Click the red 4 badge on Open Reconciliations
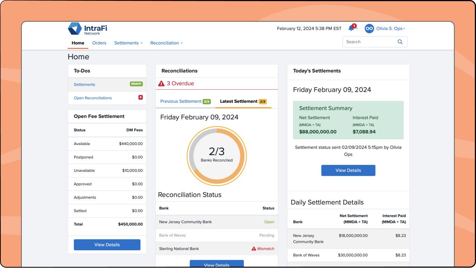Screen dimensions: 476x268 pos(140,97)
